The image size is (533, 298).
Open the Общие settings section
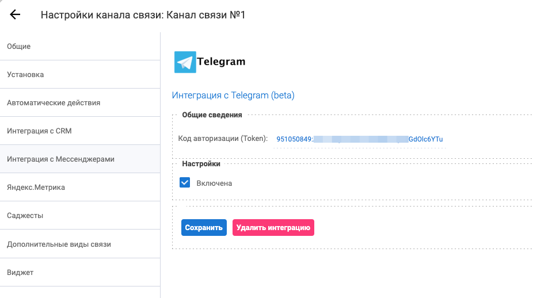tap(19, 47)
